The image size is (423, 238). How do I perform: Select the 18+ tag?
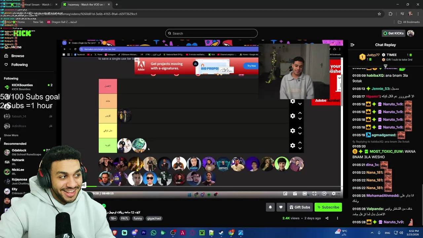[x=113, y=218]
